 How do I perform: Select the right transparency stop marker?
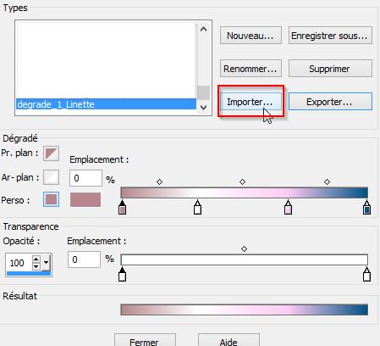(x=366, y=274)
